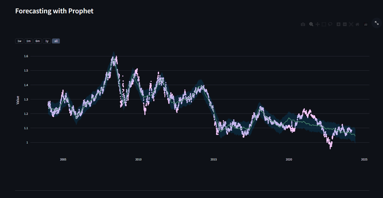Click the 1.3 y-axis tick label
Screen dimensions: 383x198
[x=26, y=99]
